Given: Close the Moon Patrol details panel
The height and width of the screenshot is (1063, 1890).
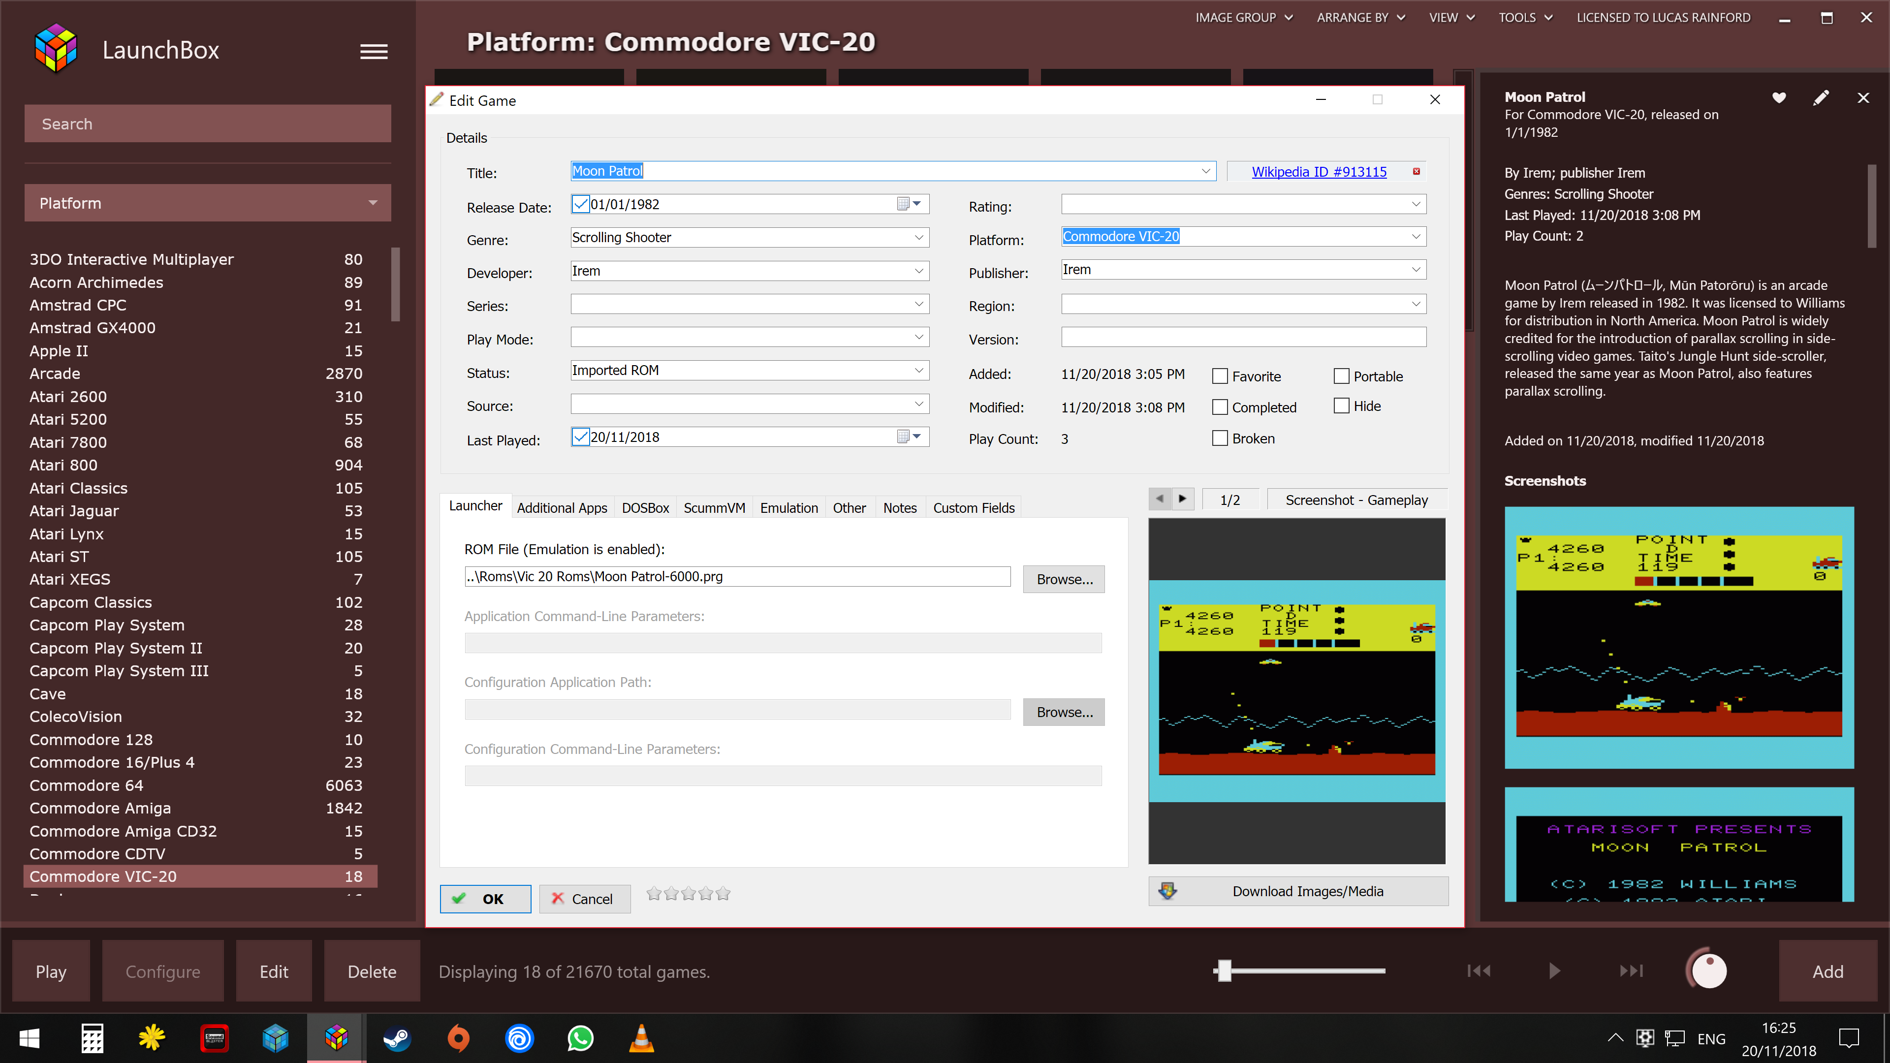Looking at the screenshot, I should [1863, 97].
